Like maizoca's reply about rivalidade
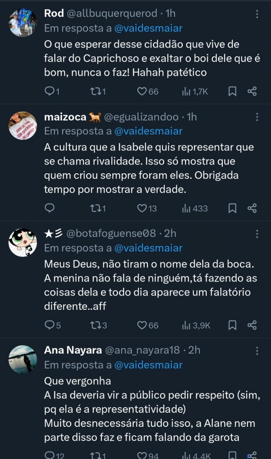The height and width of the screenshot is (459, 271). [142, 208]
